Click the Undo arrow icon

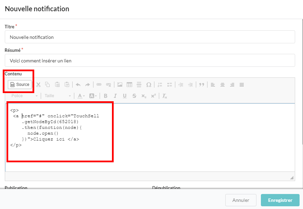coord(78,85)
